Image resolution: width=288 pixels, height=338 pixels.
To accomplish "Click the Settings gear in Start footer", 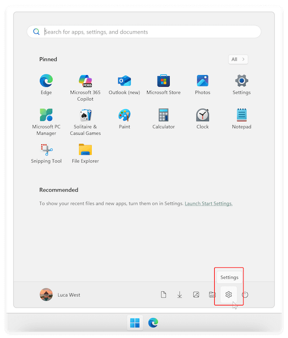I will click(x=229, y=294).
